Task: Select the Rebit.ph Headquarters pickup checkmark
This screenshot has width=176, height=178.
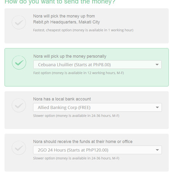Action: click(19, 22)
